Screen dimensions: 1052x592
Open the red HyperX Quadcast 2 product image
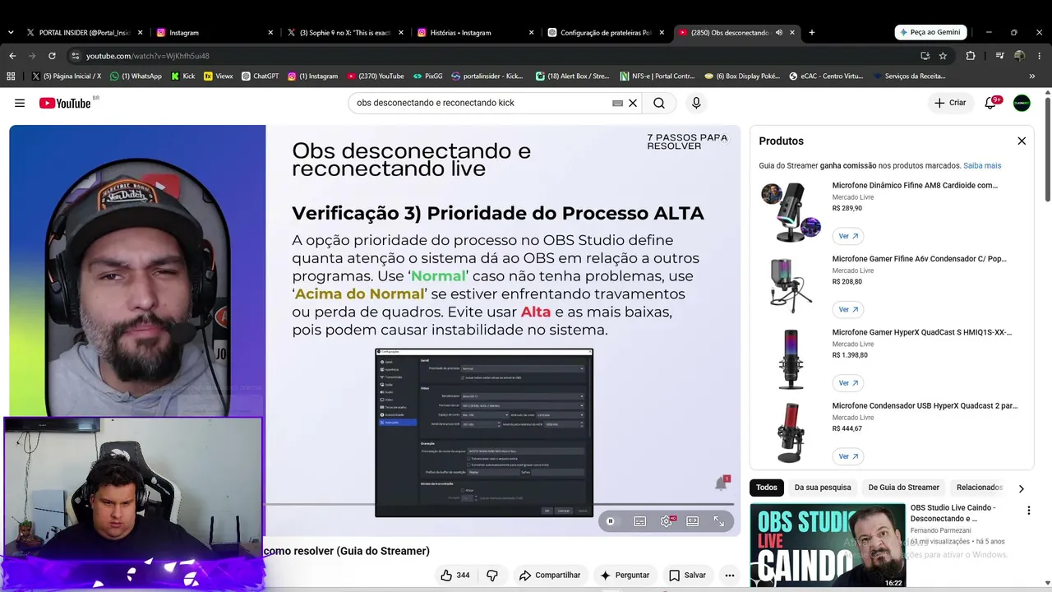(x=791, y=433)
